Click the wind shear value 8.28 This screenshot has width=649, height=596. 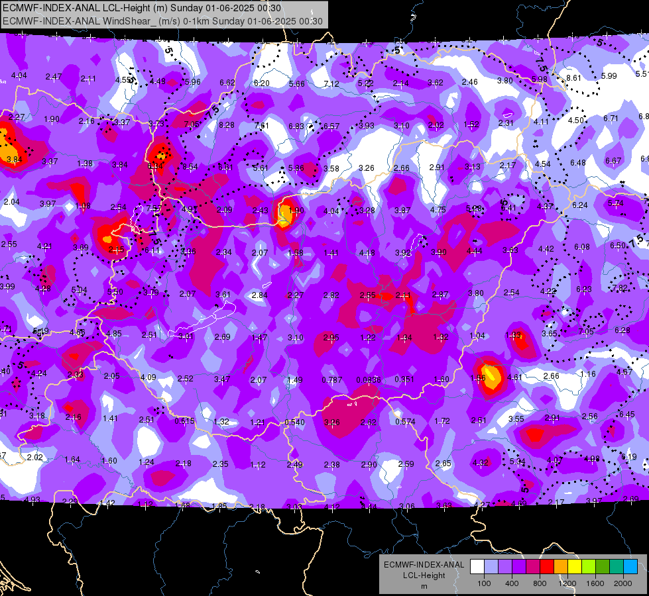tap(227, 124)
